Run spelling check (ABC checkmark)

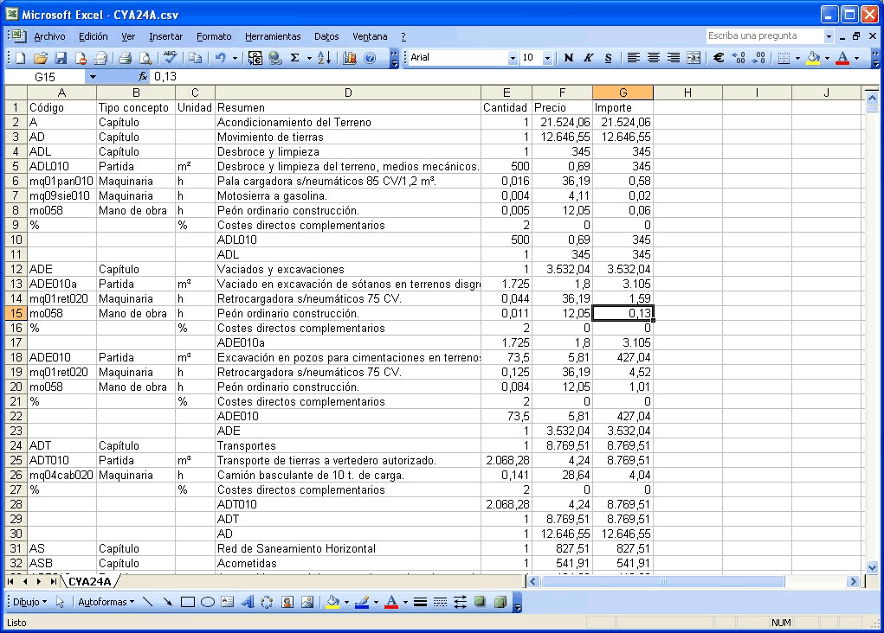point(170,58)
